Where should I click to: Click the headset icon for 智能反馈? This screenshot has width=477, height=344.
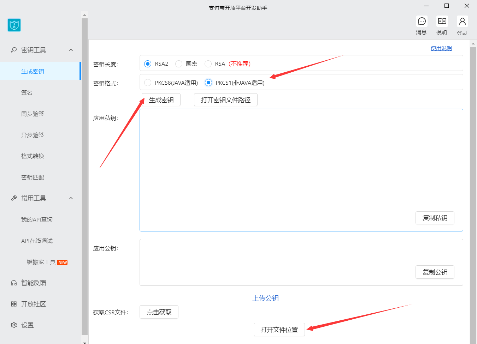pos(14,283)
